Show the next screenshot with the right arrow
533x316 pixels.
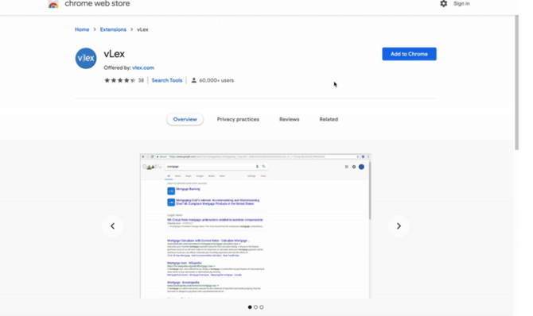coord(399,226)
